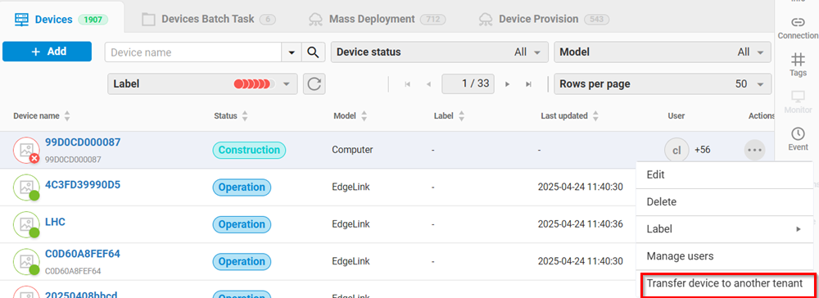Click the EdgeLink model cell in LHC row
The height and width of the screenshot is (298, 819).
coord(351,223)
